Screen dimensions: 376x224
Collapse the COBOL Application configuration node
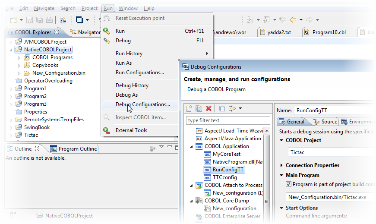tap(191, 147)
